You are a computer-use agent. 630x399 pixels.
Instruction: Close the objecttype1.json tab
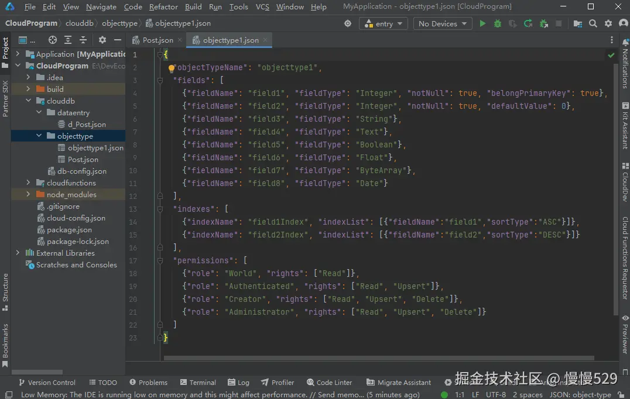pyautogui.click(x=265, y=40)
